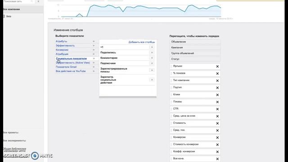Remove the Конверсии column with X

coord(217,138)
